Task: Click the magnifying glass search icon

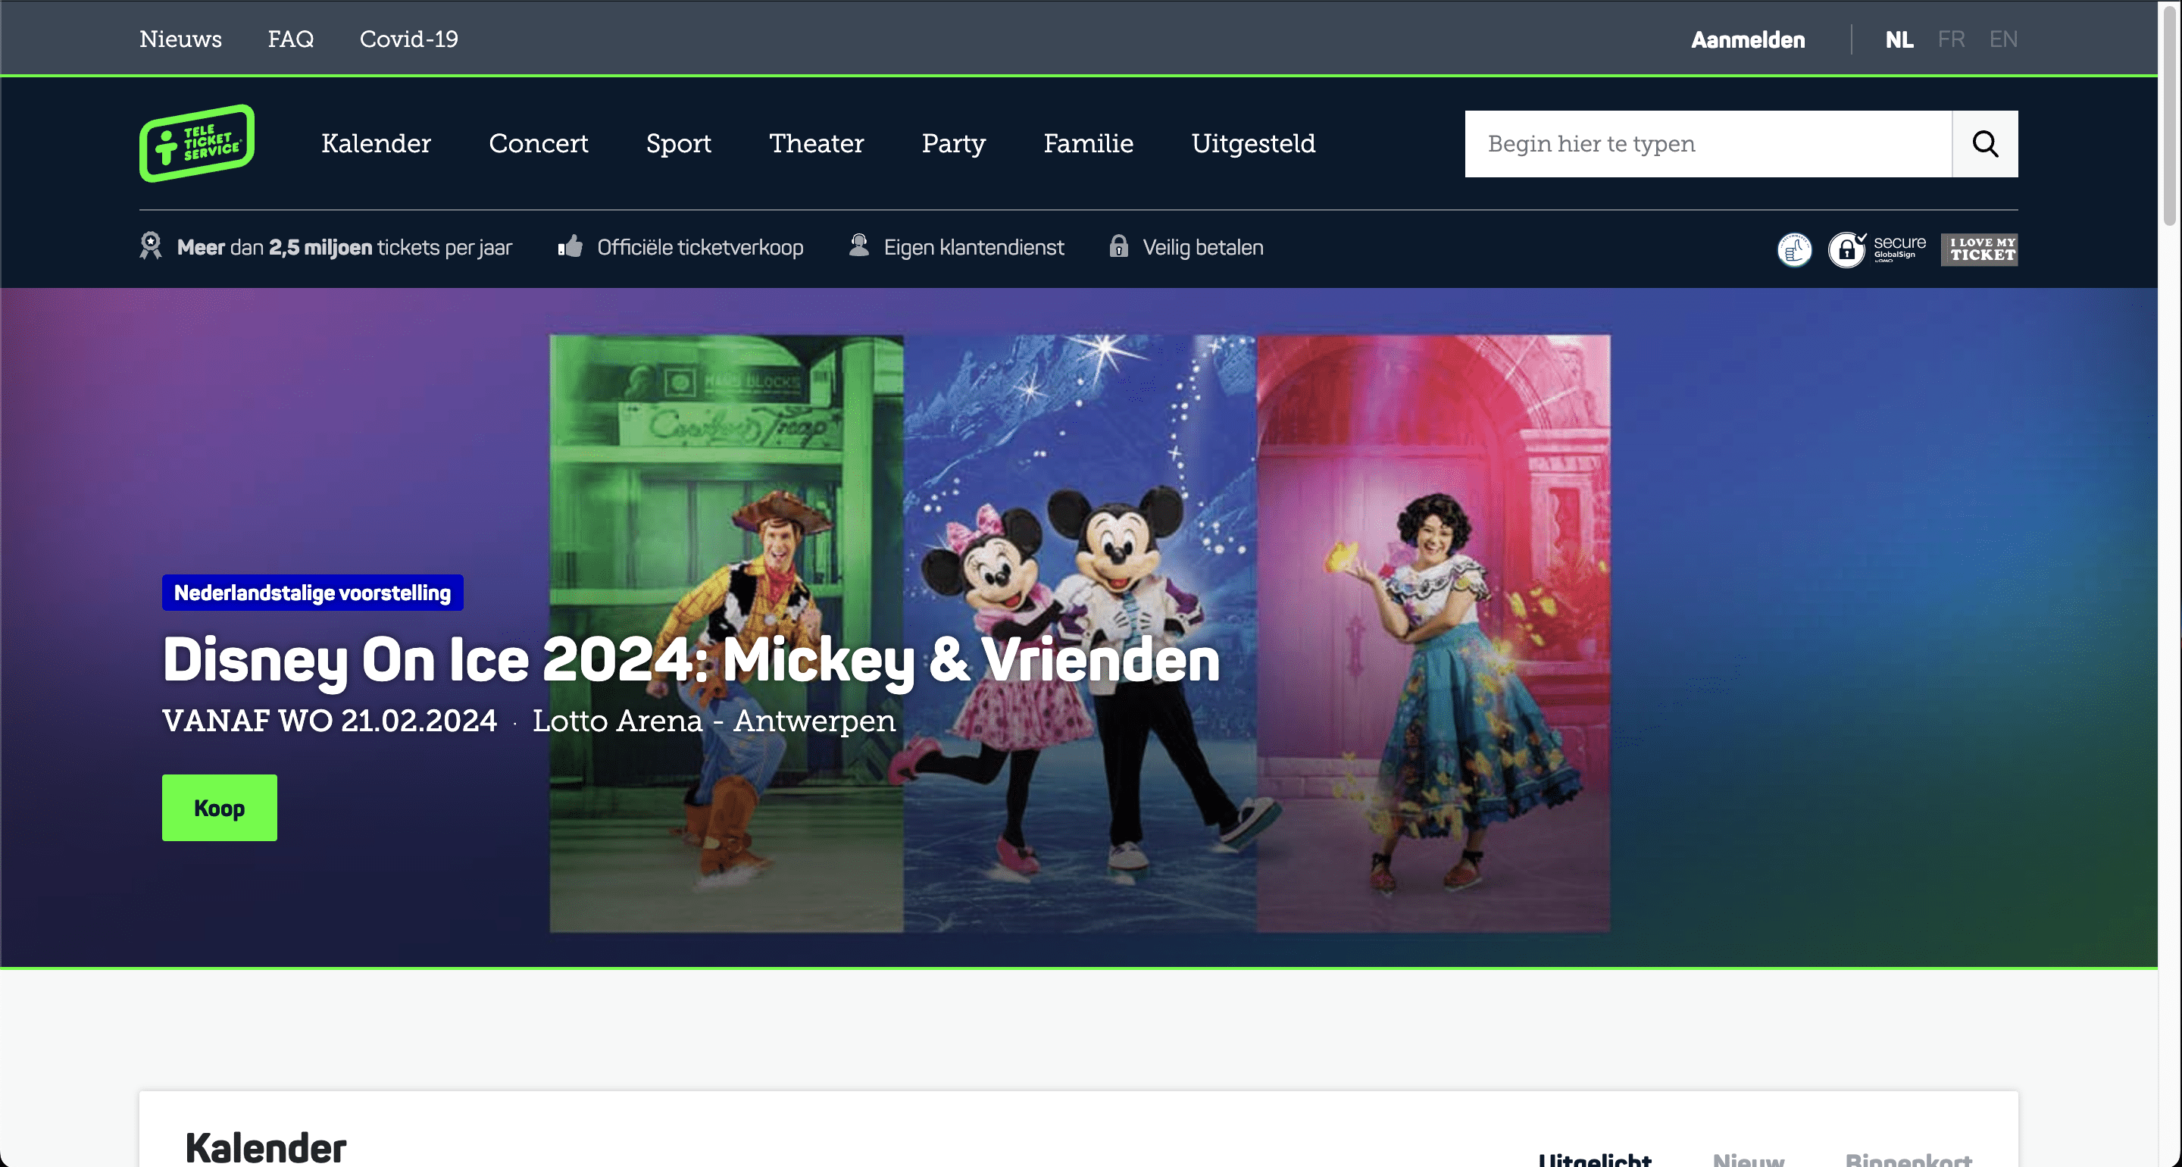Action: click(1985, 144)
